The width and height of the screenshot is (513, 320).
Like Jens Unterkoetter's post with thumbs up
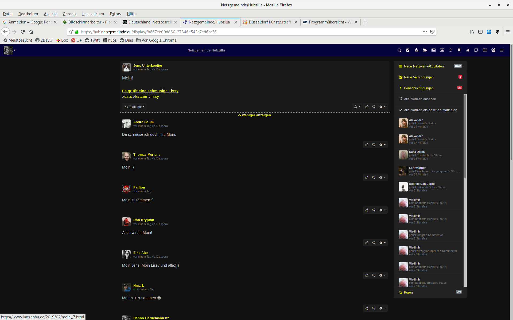pos(367,107)
